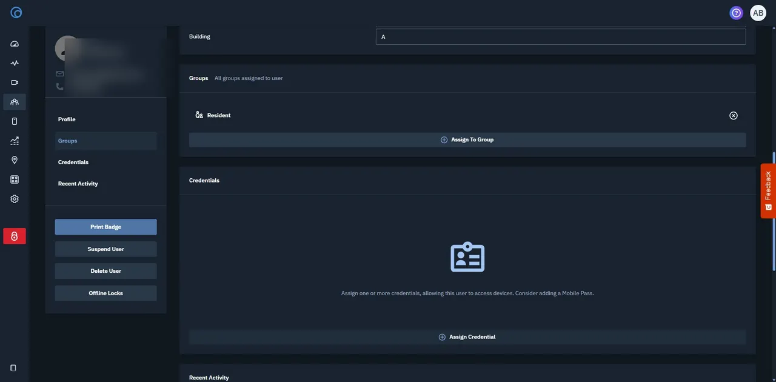Open the activity pulse icon in sidebar
Viewport: 776px width, 382px height.
(15, 63)
